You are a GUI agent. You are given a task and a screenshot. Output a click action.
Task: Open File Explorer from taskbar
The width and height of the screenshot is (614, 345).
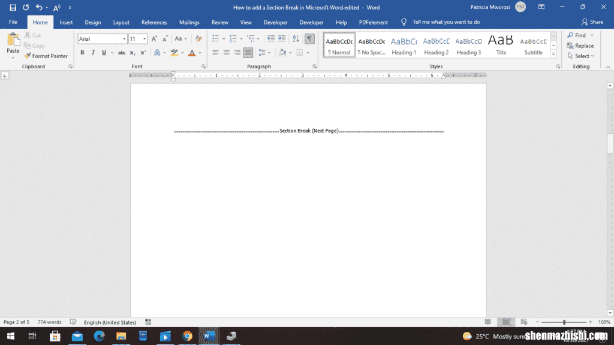point(121,336)
